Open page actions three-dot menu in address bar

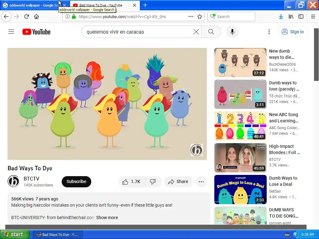coord(191,16)
